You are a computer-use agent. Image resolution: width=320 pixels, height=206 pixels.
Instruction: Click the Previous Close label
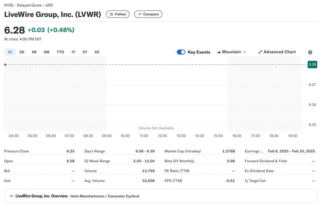(17, 151)
